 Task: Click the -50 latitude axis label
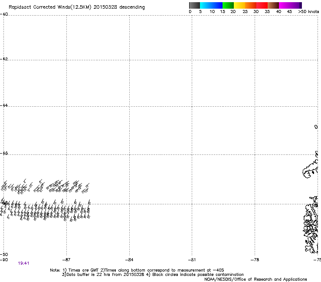4,254
